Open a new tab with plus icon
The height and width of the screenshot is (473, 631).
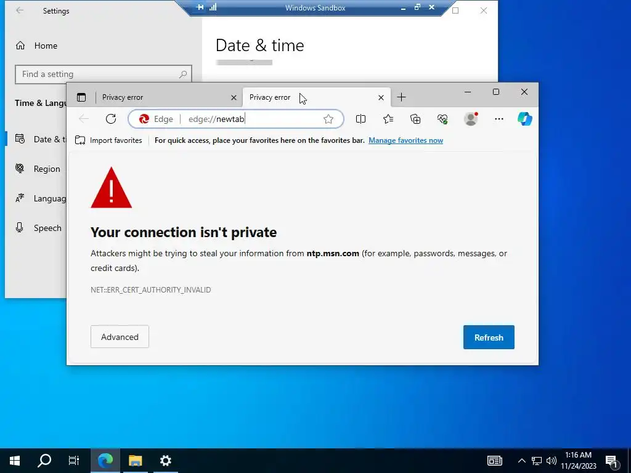[401, 97]
